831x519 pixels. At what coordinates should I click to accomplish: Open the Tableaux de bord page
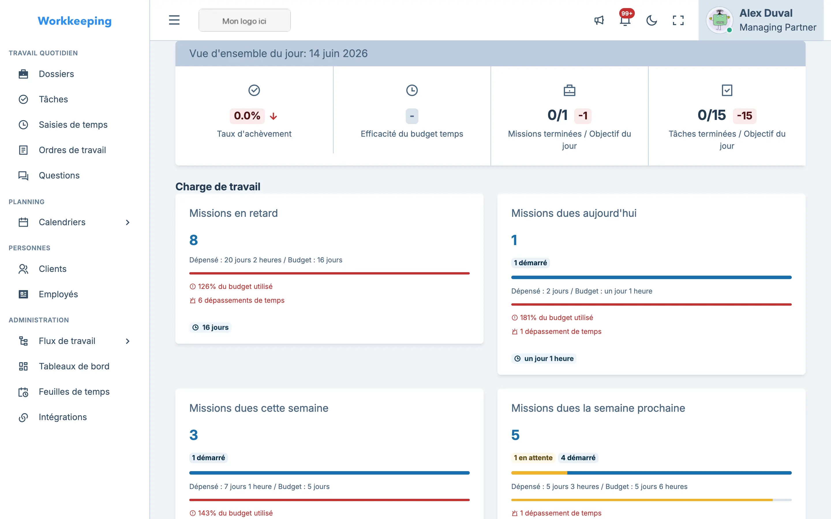coord(74,366)
